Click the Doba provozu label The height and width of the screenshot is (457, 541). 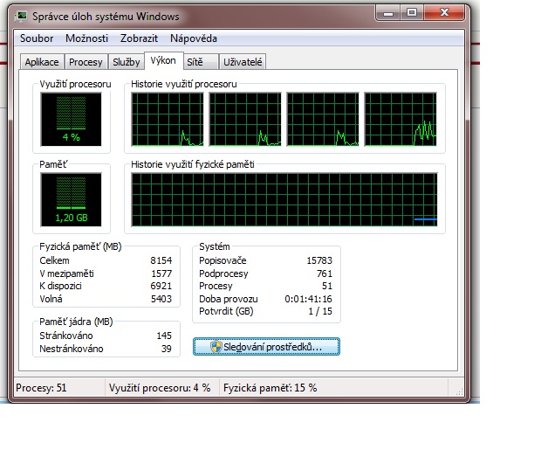tap(229, 299)
